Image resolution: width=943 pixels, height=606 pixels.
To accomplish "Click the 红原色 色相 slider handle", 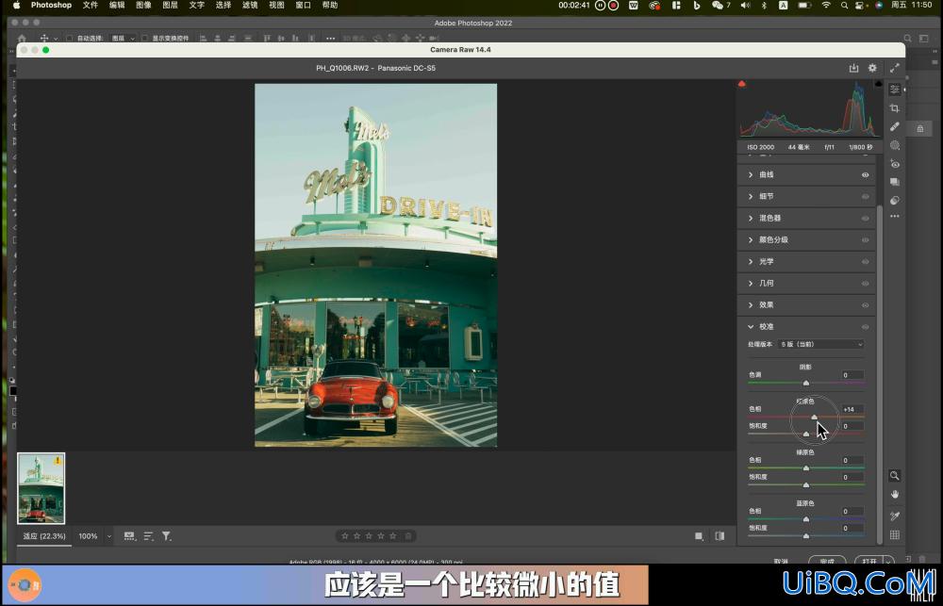I will tap(815, 417).
